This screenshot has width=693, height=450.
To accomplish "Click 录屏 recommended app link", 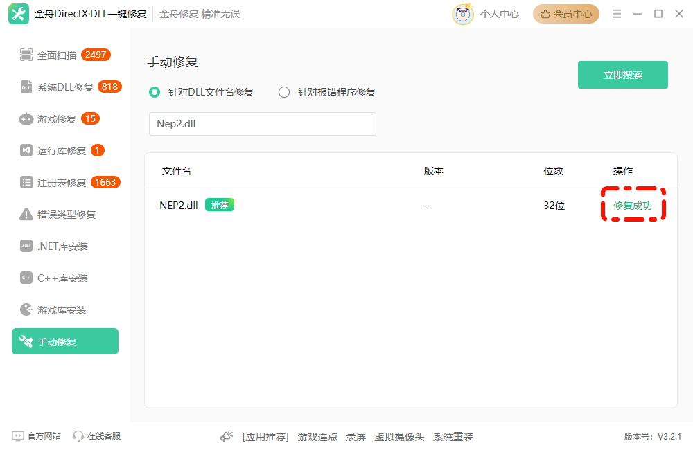I will tap(356, 437).
